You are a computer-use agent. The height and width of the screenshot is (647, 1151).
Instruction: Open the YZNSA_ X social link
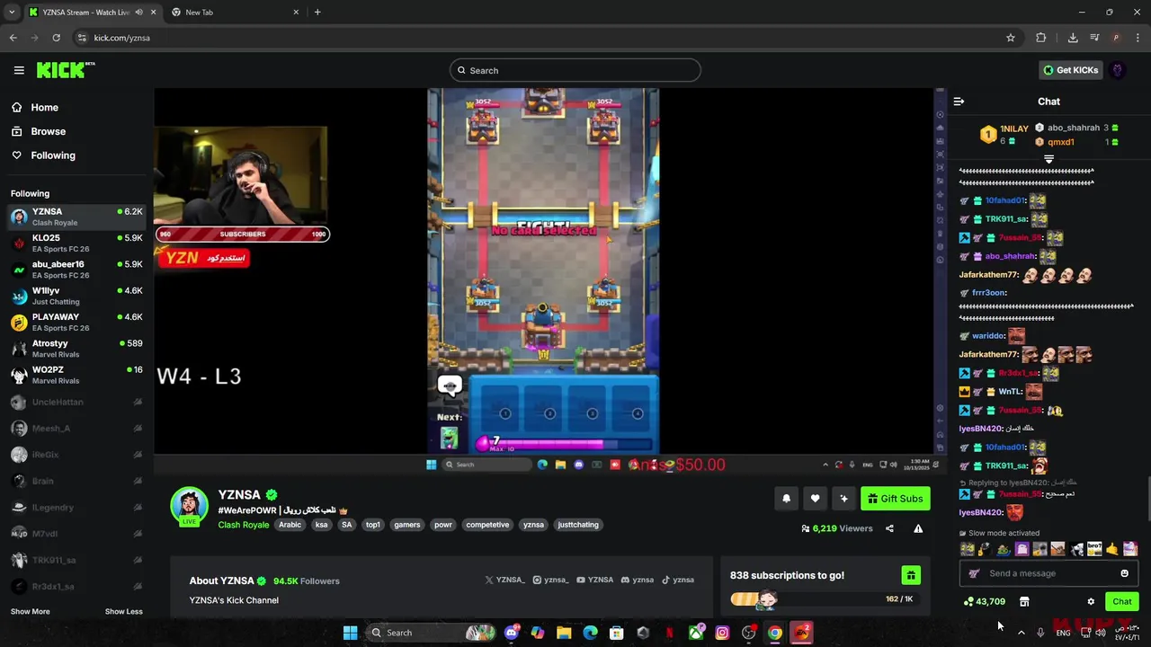click(504, 580)
